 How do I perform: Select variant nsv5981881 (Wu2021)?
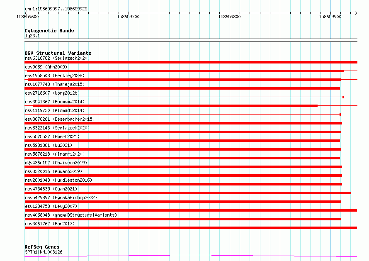coord(49,145)
